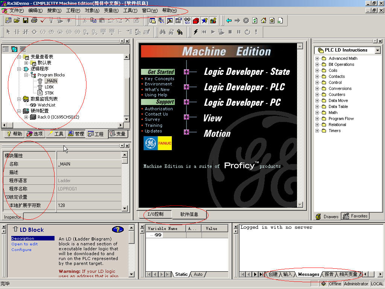Open the Key Concepts link
Screen dimensions: 385x289
[159, 79]
